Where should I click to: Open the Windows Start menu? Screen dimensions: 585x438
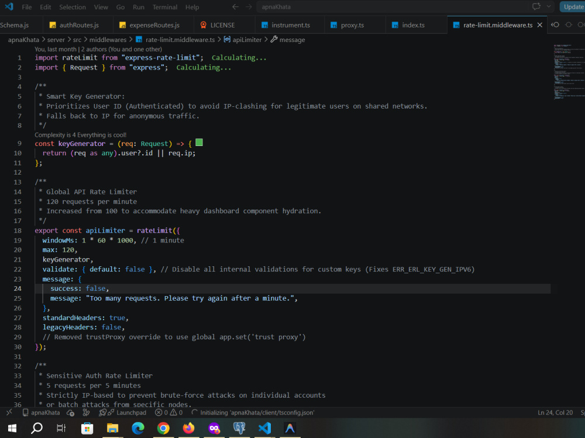tap(12, 428)
